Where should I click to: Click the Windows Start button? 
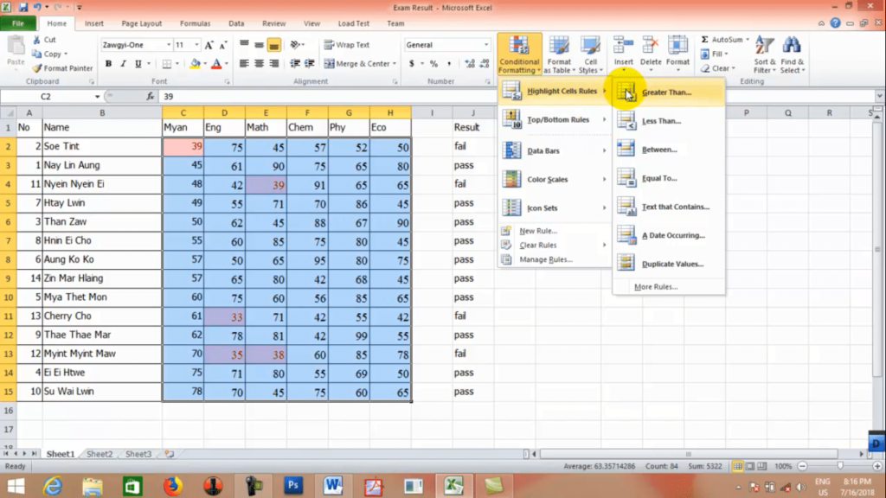click(16, 486)
